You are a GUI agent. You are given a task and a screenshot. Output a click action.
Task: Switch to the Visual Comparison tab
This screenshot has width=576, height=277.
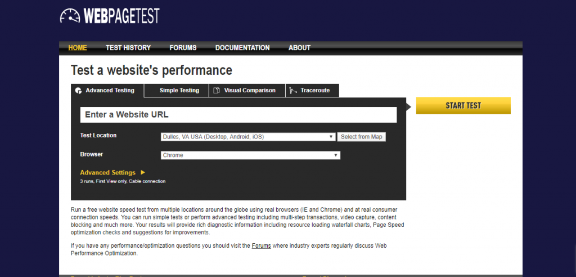click(247, 91)
